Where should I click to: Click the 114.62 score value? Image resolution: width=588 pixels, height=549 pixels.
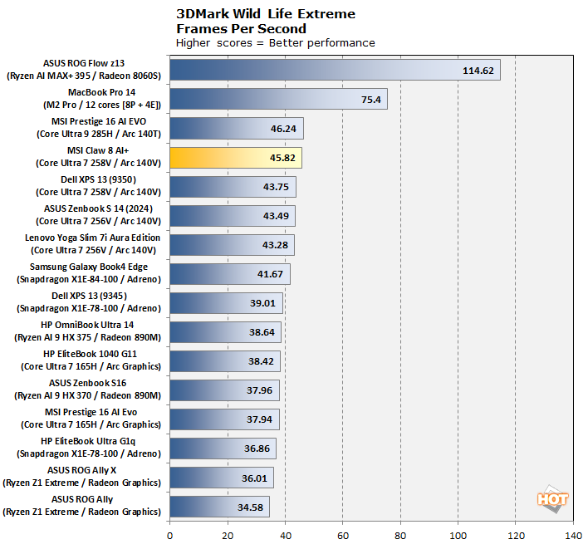478,71
